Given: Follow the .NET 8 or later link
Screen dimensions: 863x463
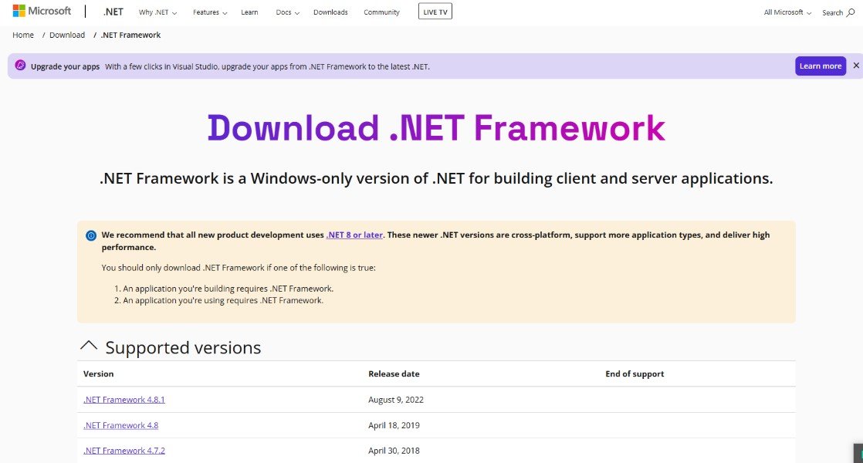Looking at the screenshot, I should pos(354,235).
